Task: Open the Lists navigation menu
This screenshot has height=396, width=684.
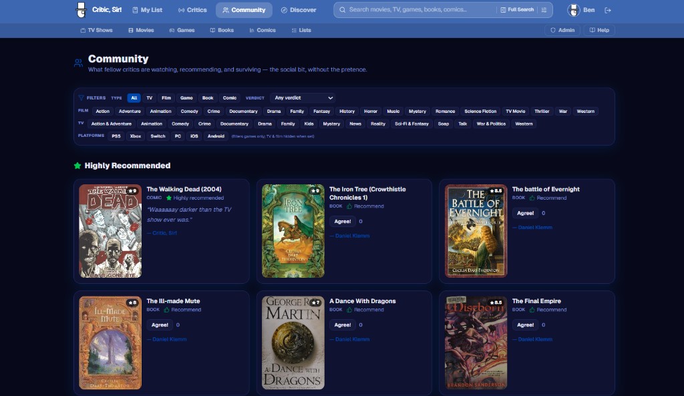Action: click(x=301, y=30)
